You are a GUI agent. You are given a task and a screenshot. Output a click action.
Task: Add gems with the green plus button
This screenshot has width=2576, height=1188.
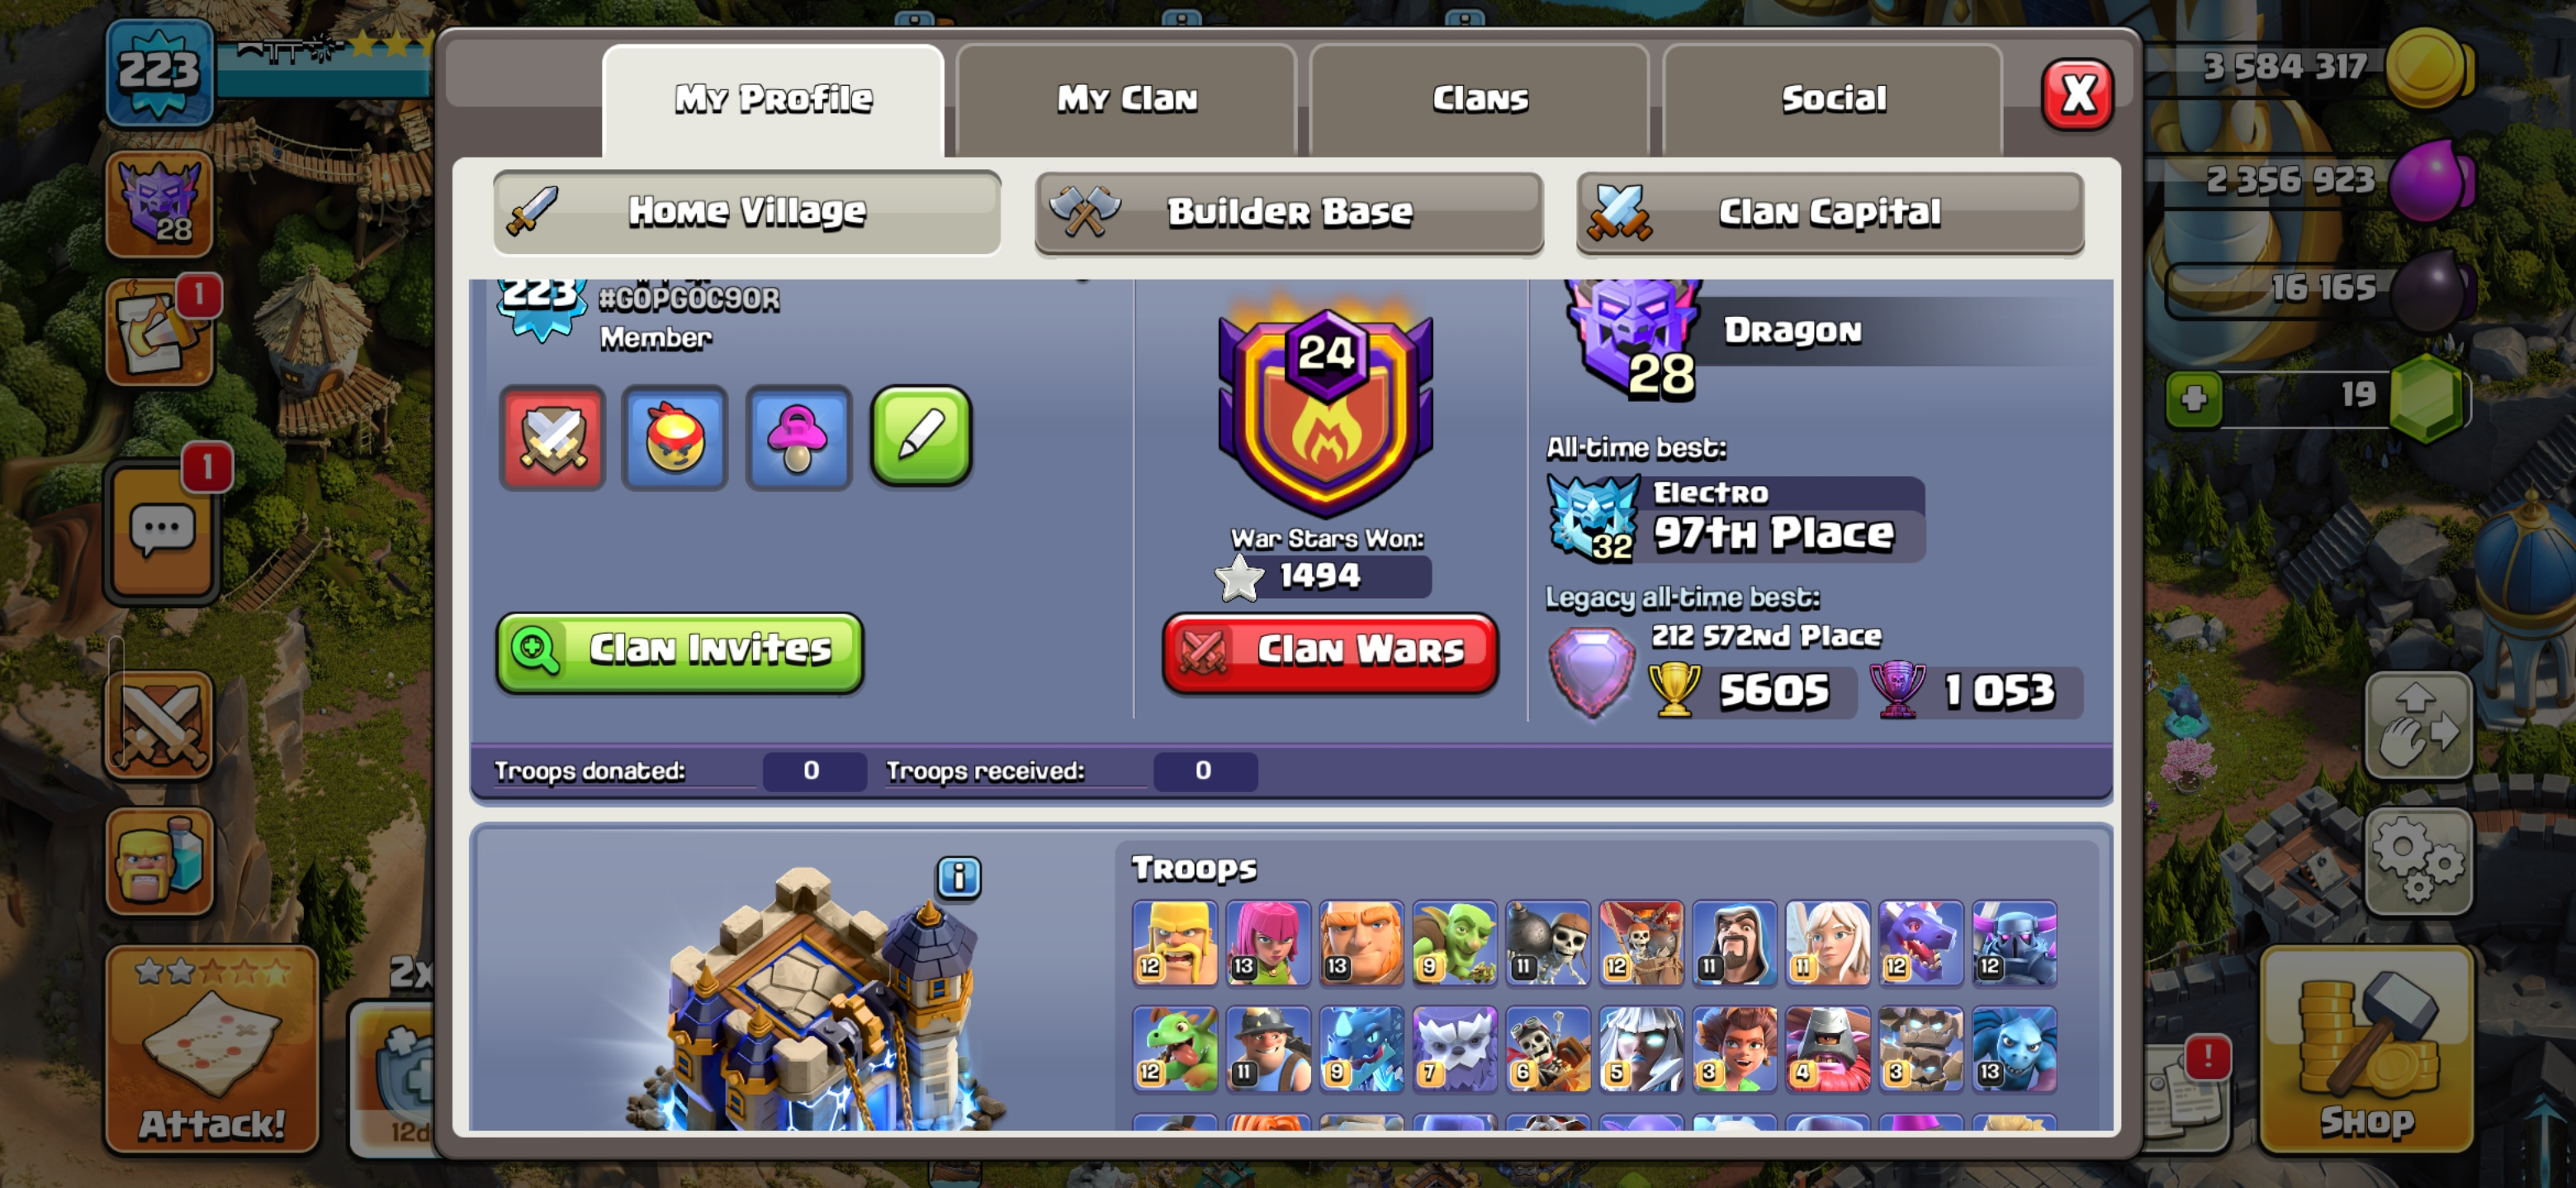pyautogui.click(x=2193, y=398)
